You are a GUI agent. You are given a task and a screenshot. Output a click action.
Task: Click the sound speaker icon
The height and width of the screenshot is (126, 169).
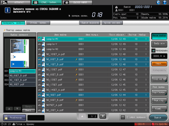(158, 2)
